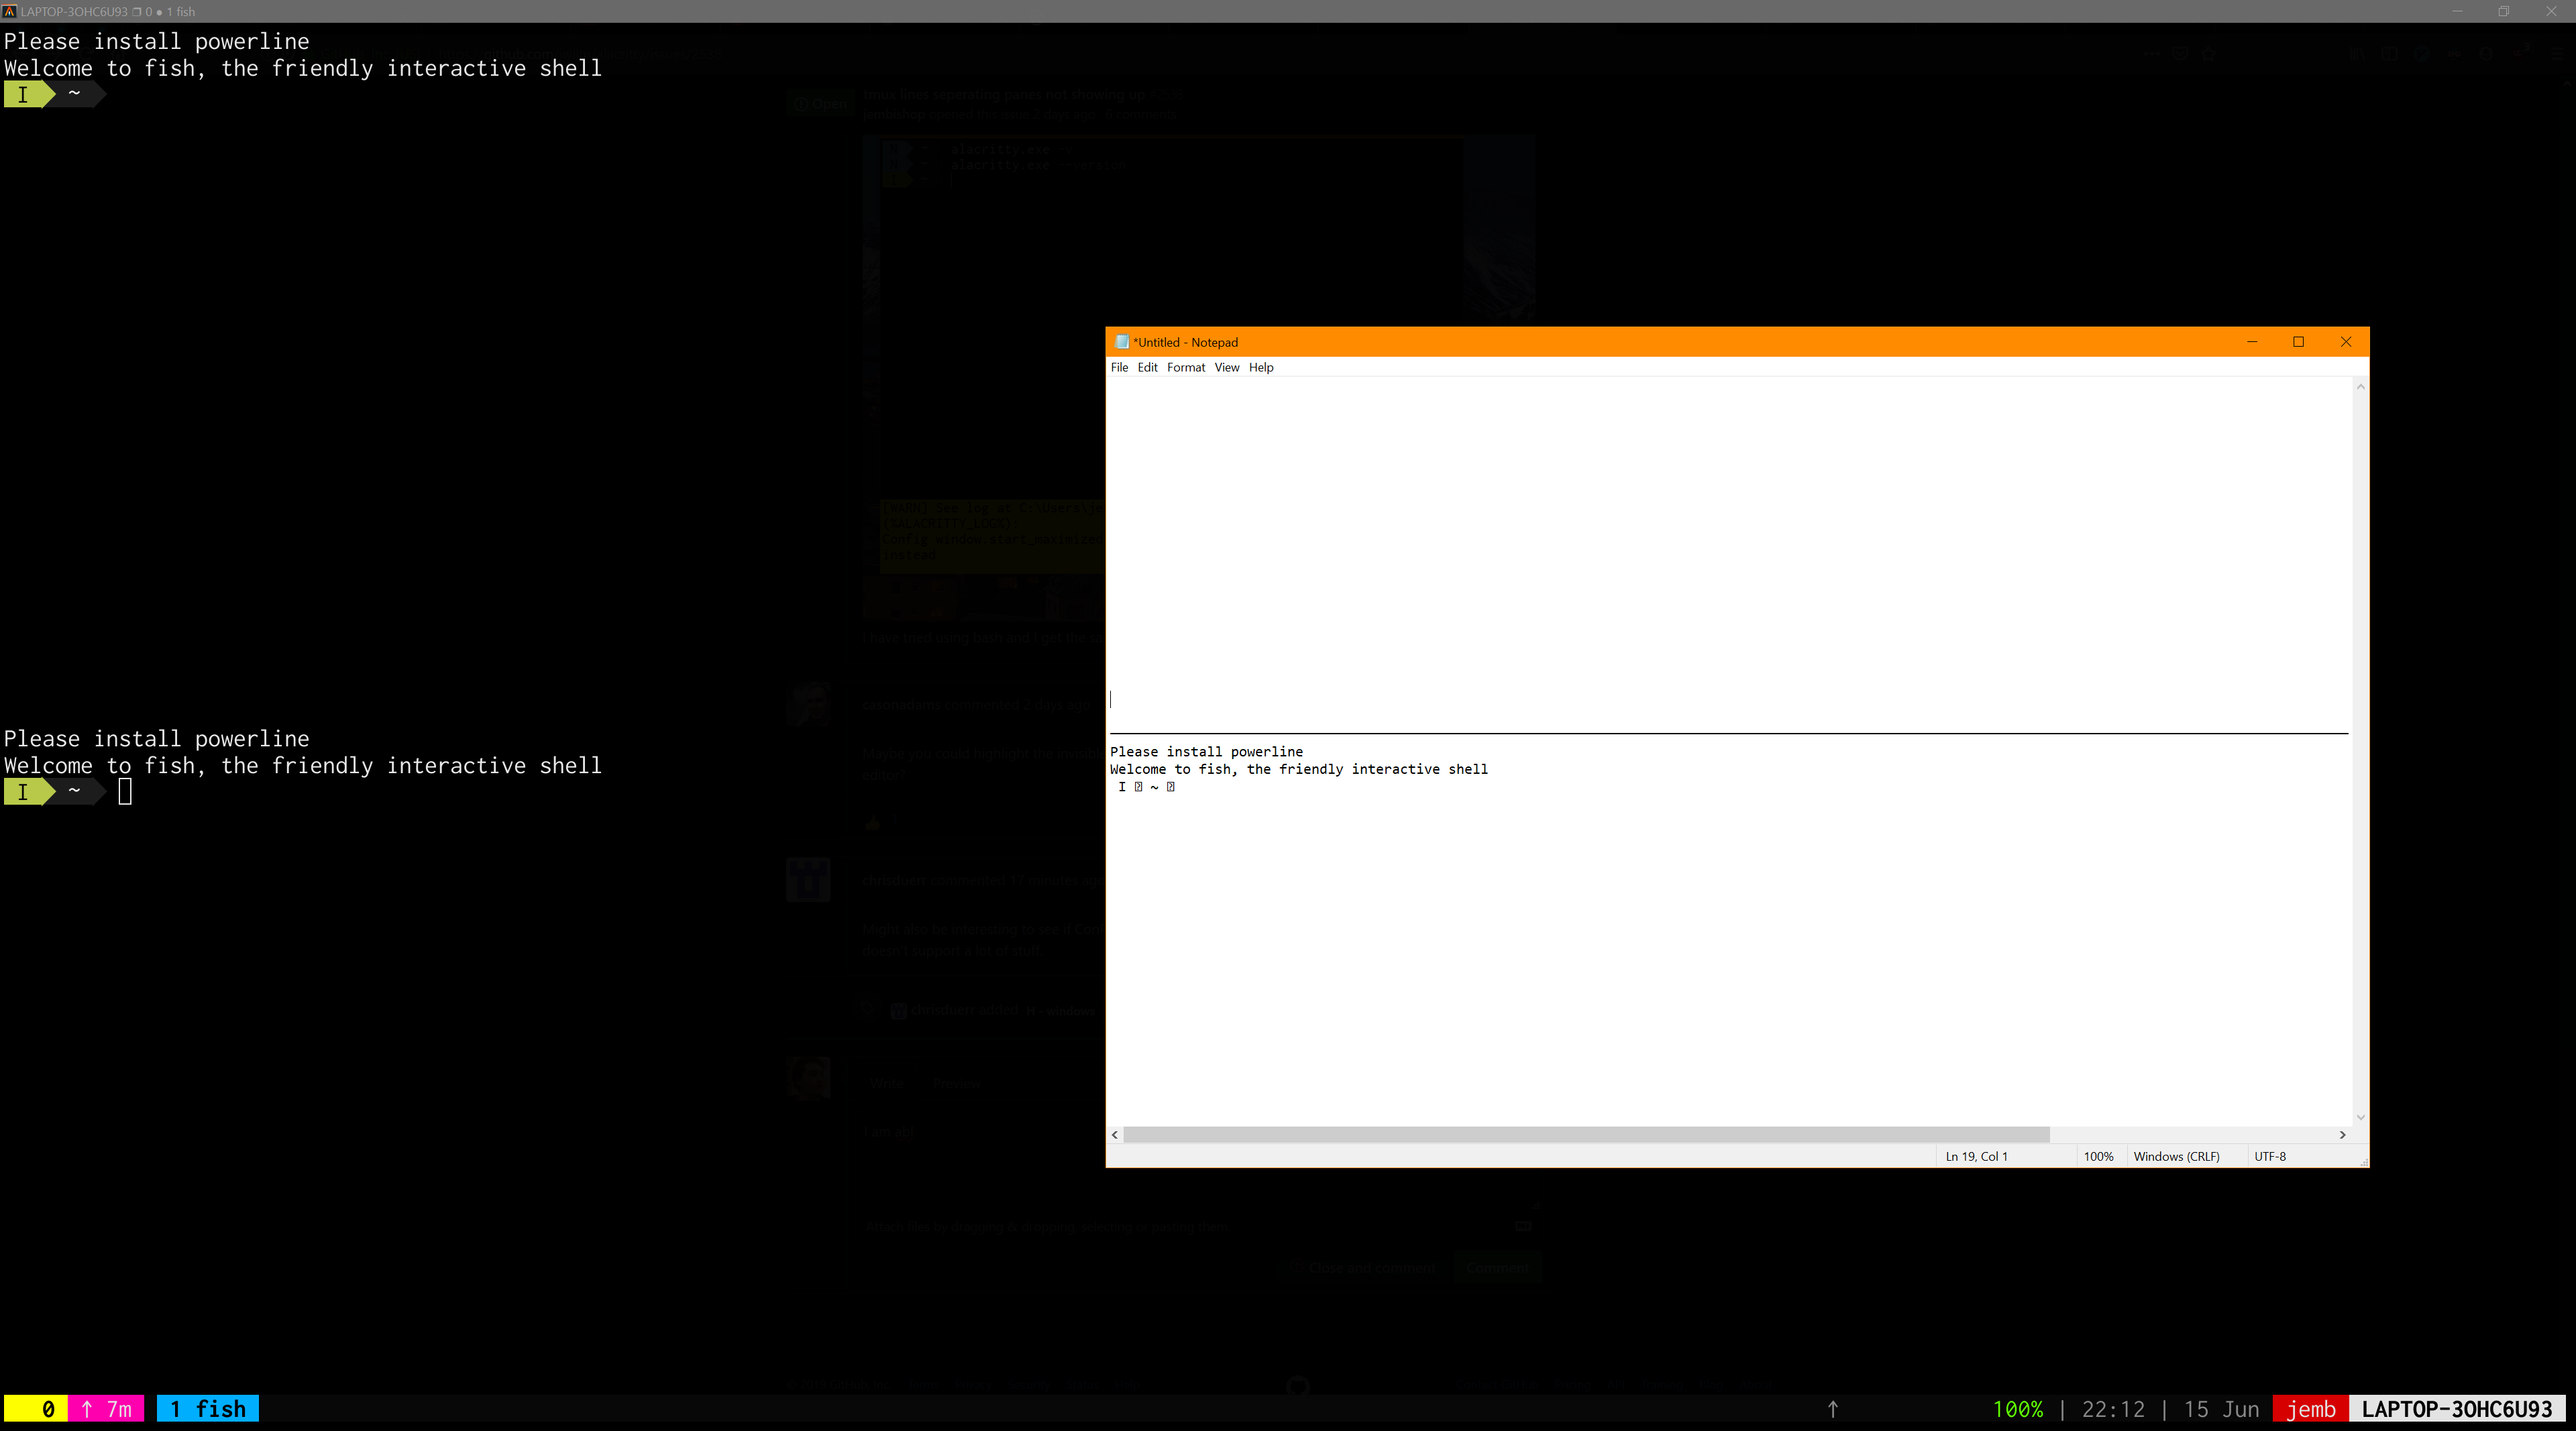Open the View menu in Notepad
This screenshot has height=1431, width=2576.
[1227, 367]
